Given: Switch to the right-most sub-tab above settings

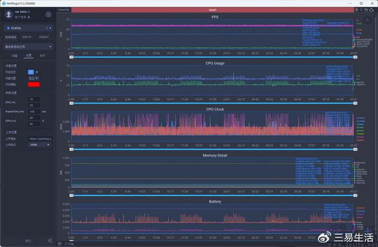Looking at the screenshot, I should click(43, 56).
